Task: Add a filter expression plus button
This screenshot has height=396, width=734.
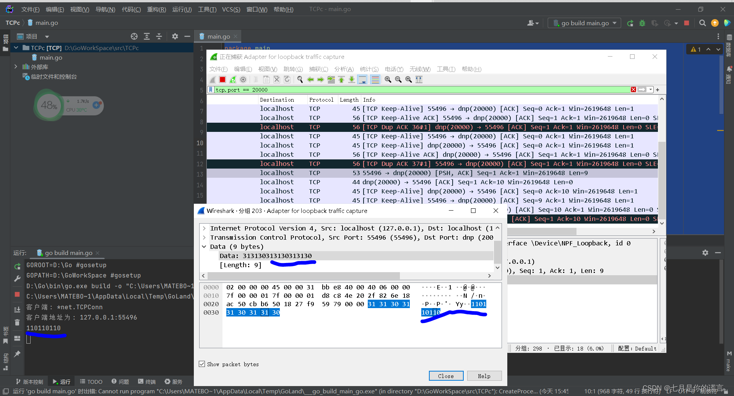Action: pos(658,90)
